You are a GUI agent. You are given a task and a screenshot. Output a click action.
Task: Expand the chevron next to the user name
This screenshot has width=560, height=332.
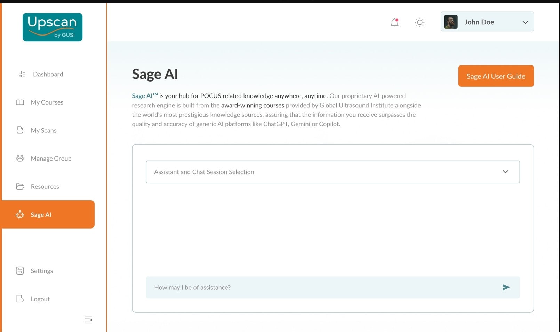525,22
